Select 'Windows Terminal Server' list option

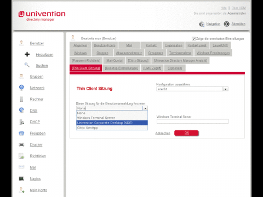[x=112, y=118]
